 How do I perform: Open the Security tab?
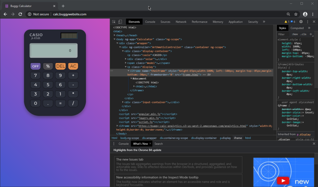pyautogui.click(x=253, y=22)
